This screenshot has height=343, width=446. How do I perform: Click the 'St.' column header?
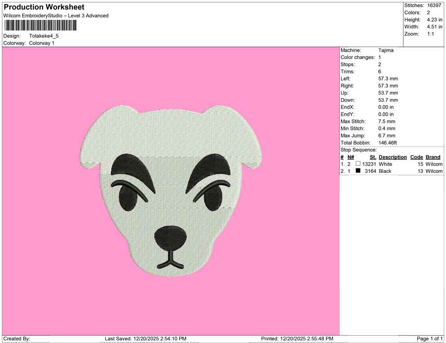373,157
